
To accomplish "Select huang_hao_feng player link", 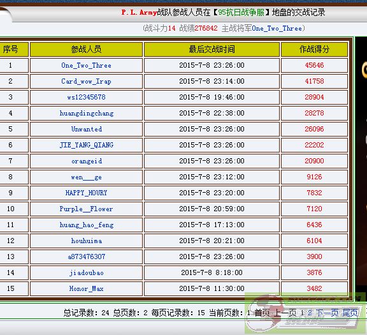I will [x=87, y=225].
